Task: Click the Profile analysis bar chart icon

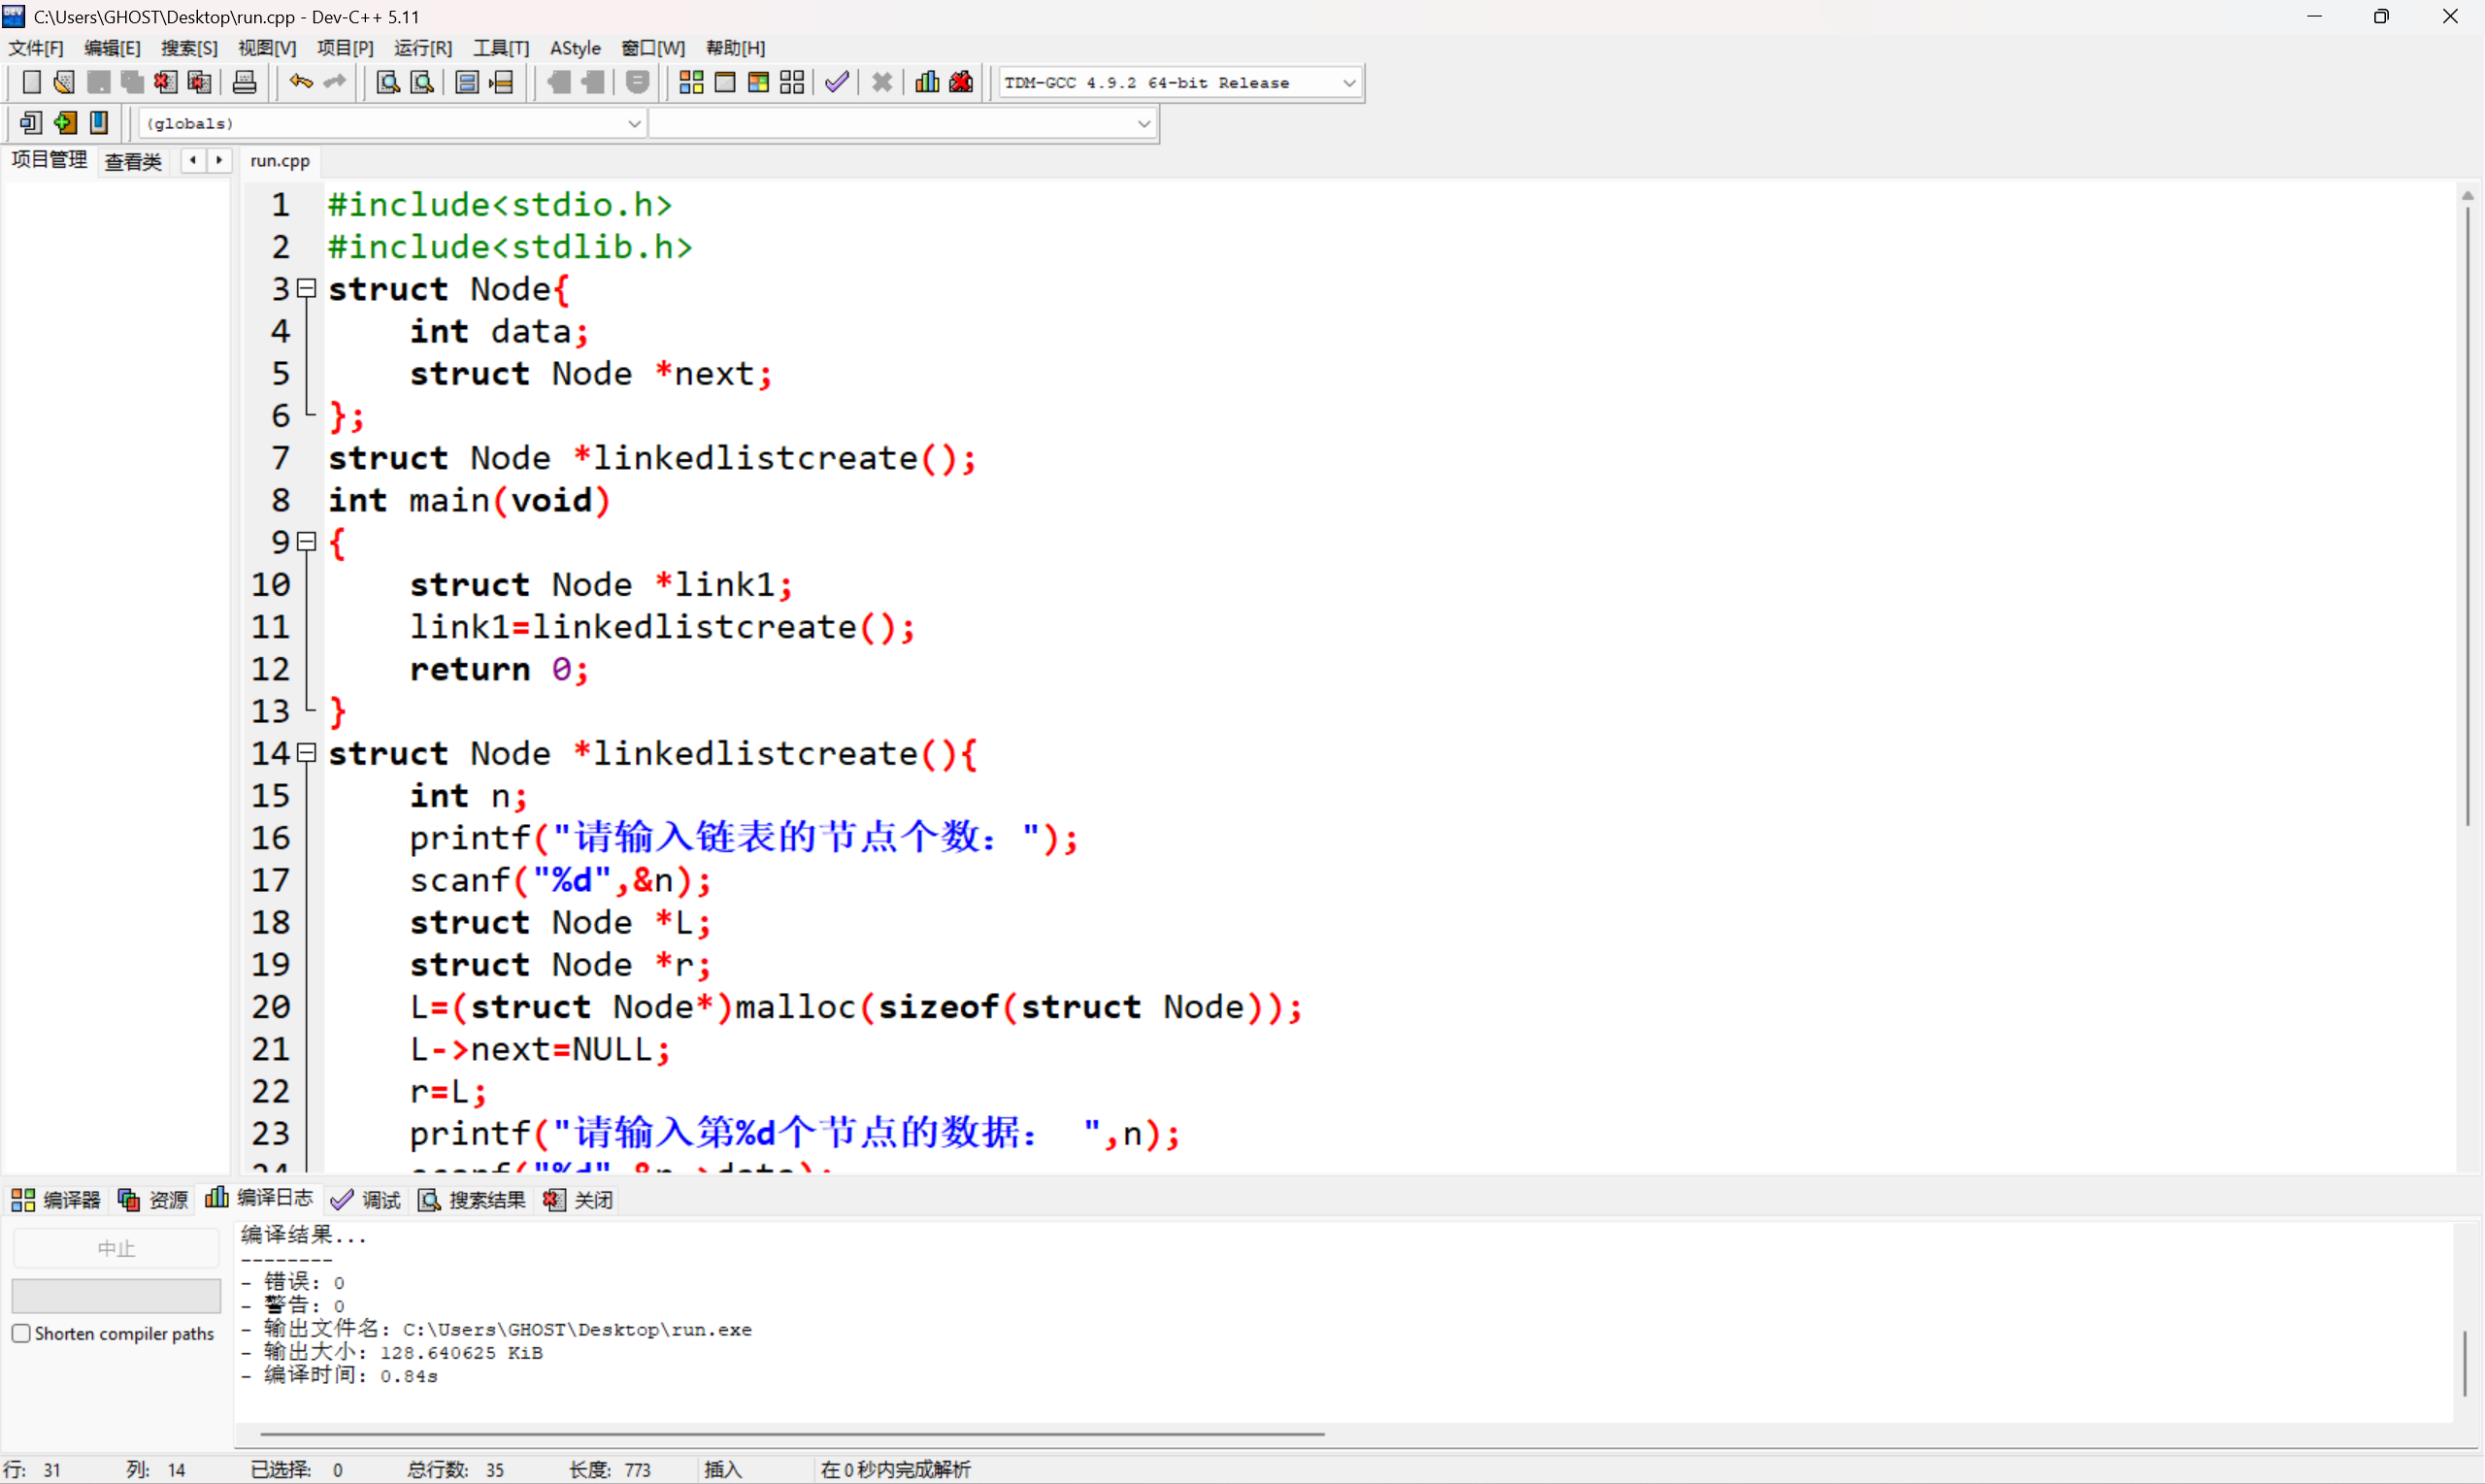Action: pos(927,83)
